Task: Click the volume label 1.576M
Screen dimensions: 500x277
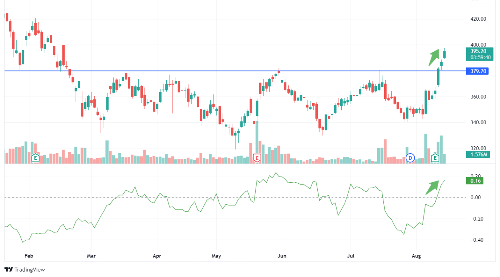Action: coord(478,155)
